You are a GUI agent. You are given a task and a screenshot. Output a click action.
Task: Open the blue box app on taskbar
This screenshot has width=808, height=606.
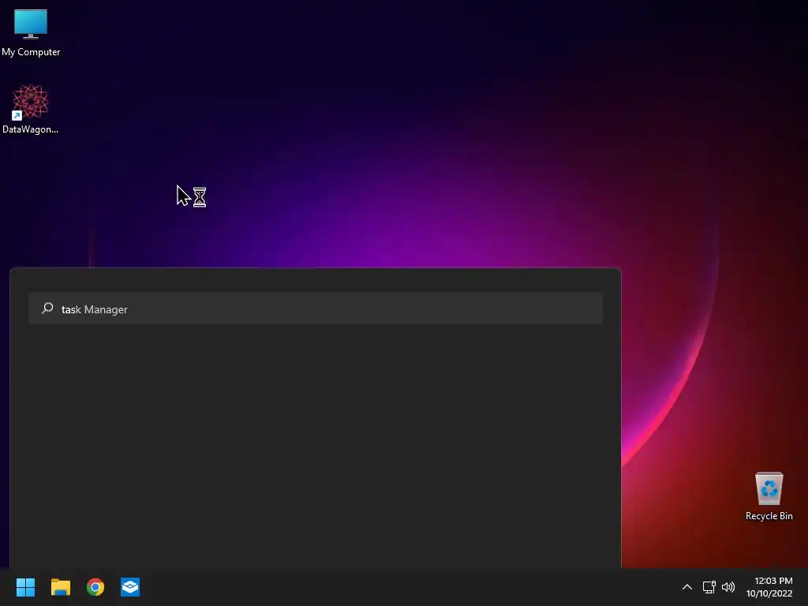coord(130,587)
